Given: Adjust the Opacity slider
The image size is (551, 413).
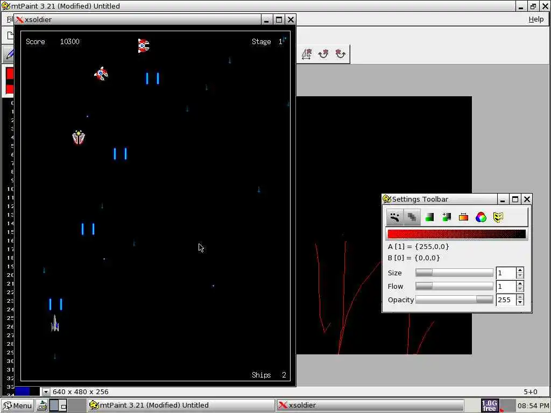Looking at the screenshot, I should click(x=454, y=300).
